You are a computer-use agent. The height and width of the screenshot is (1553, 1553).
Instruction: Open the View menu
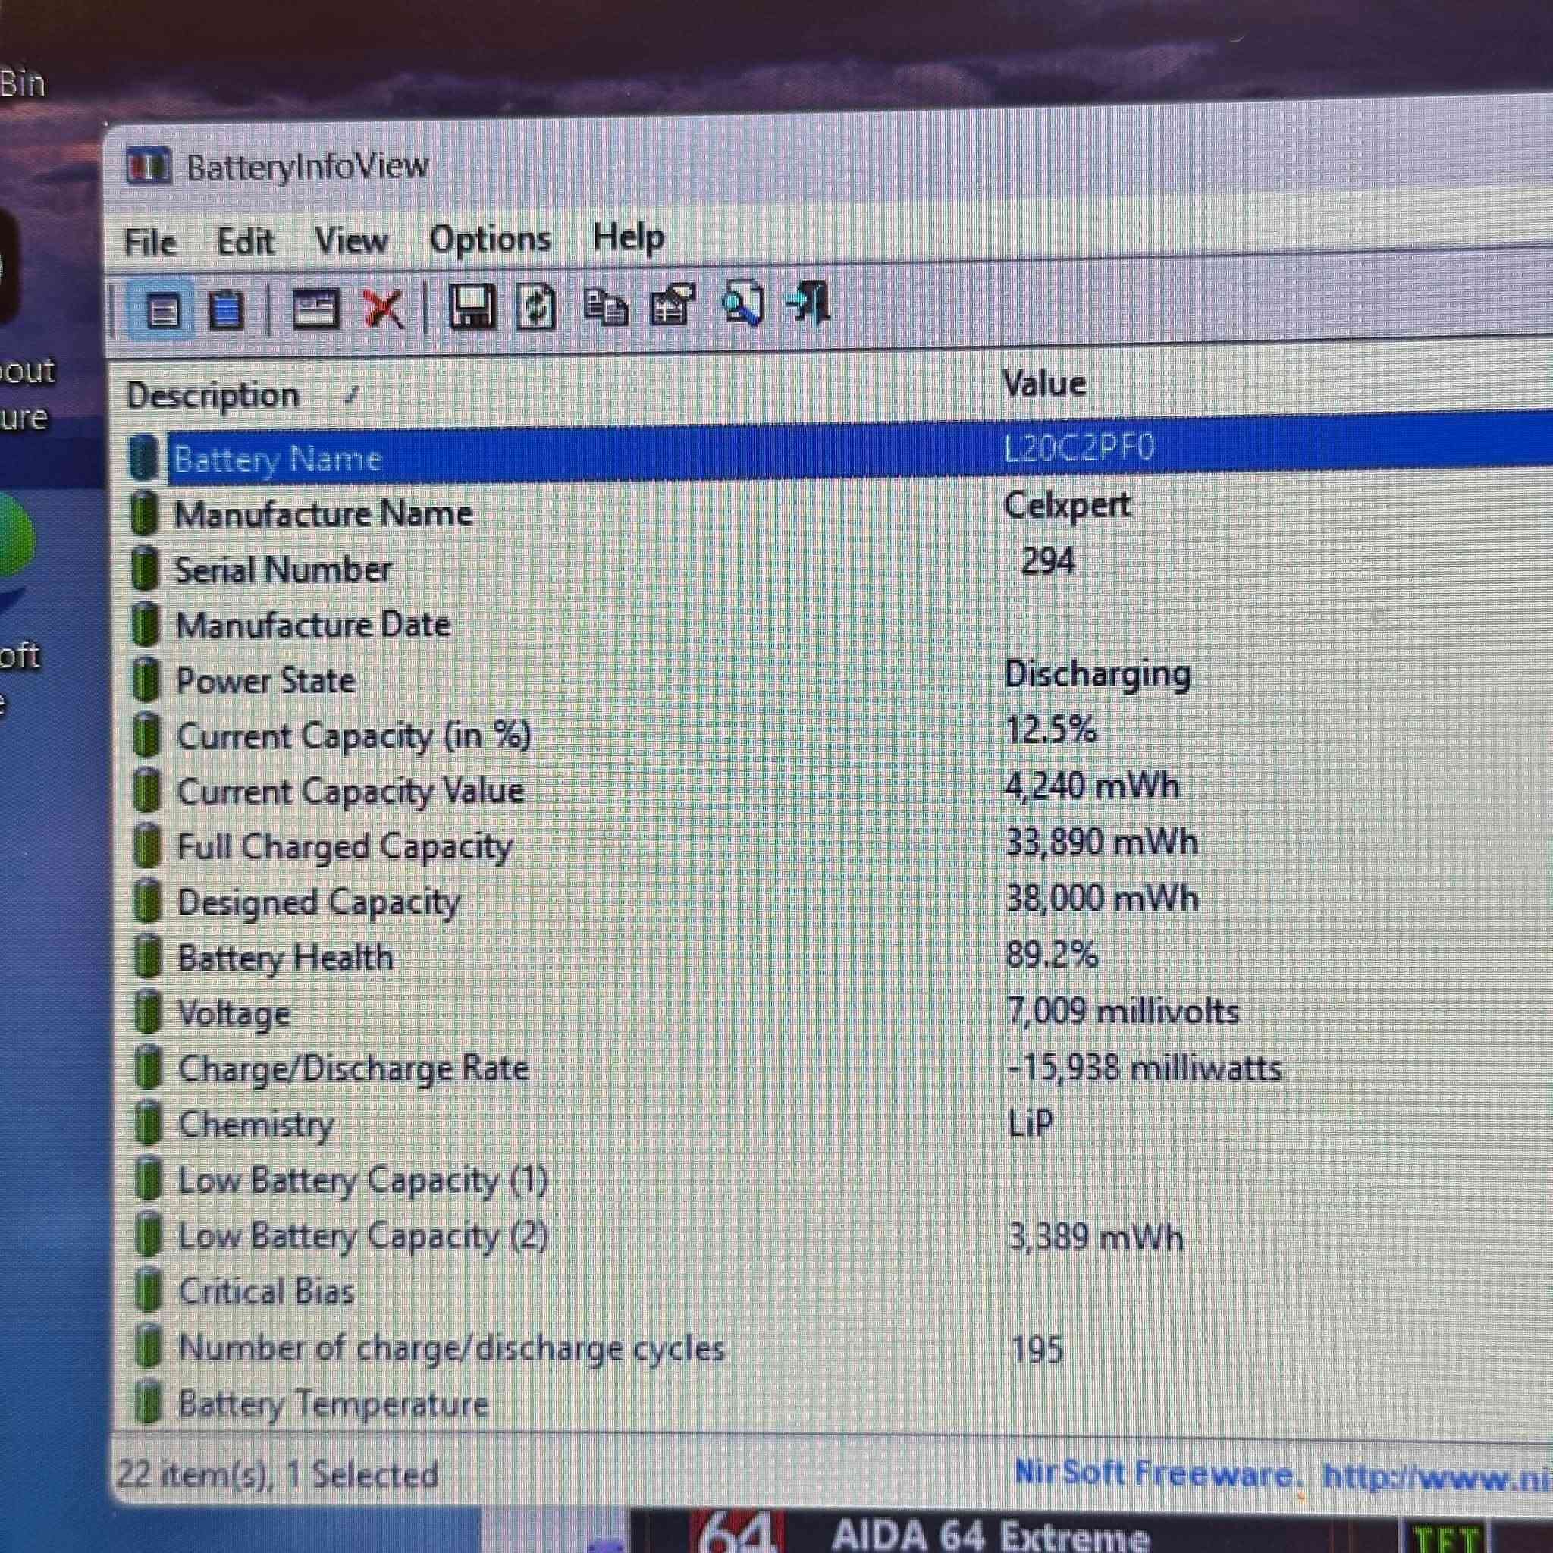coord(351,240)
